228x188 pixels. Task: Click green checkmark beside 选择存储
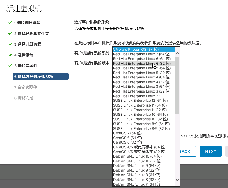tap(10, 55)
